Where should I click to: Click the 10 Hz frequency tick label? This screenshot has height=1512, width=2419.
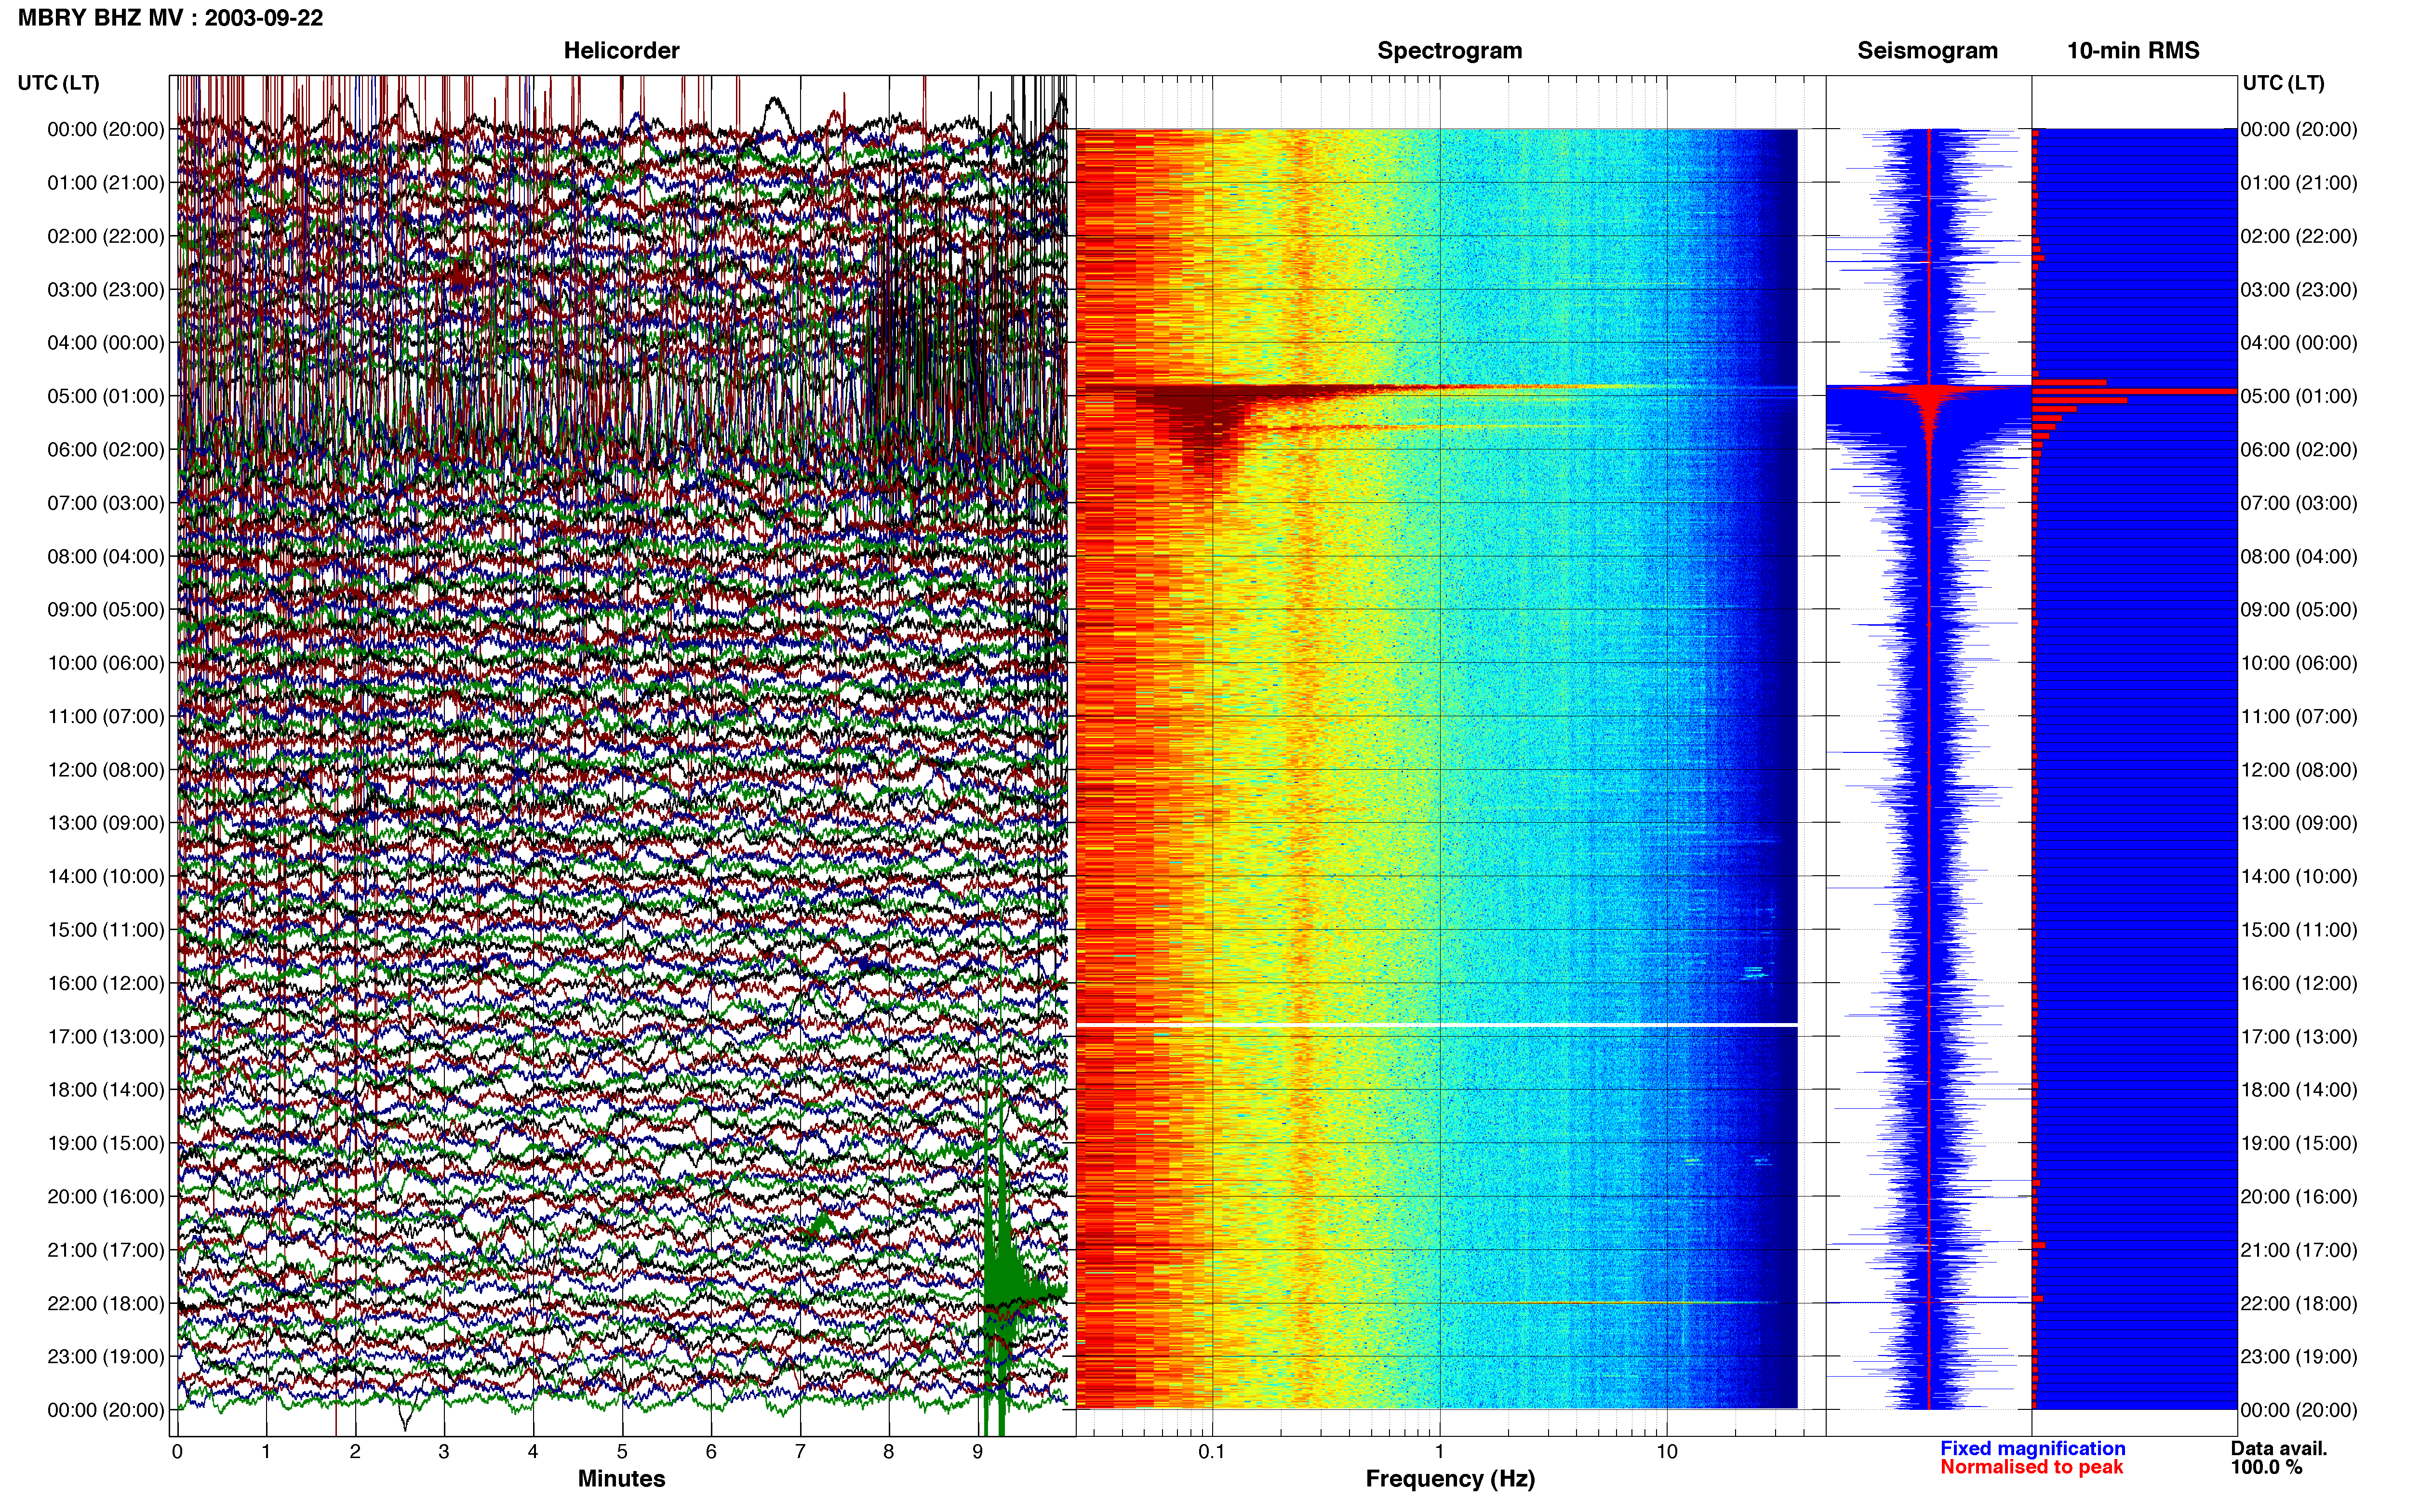coord(1667,1452)
